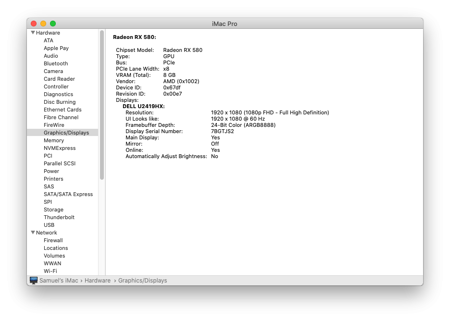Select Audio in the Hardware list

[51, 56]
